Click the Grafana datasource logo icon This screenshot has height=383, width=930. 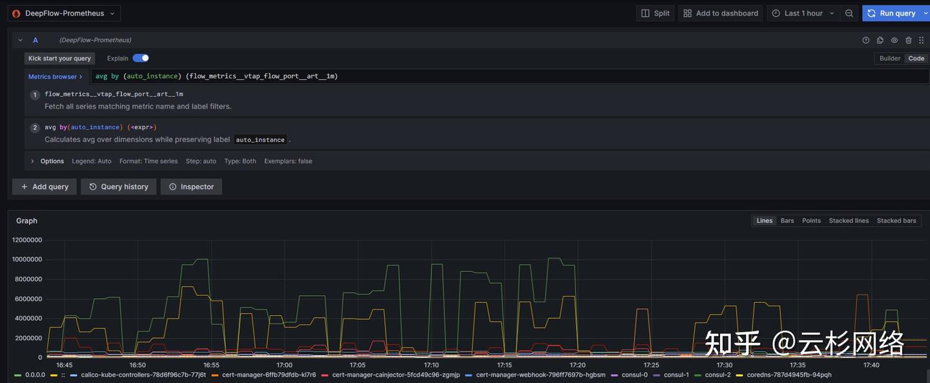[x=17, y=13]
